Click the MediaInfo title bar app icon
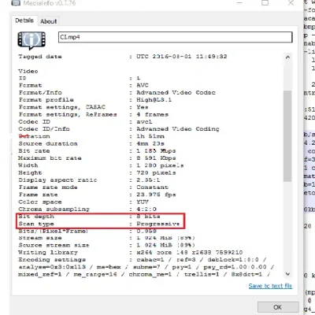Image resolution: width=315 pixels, height=315 pixels. point(16,3)
